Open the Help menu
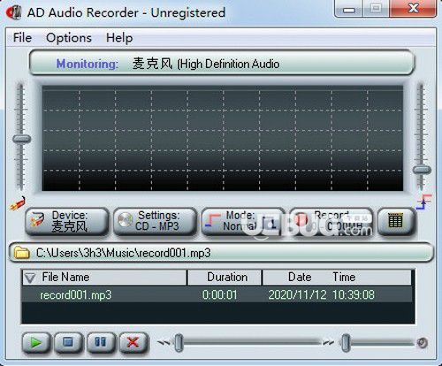Viewport: 442px width, 366px height. 119,38
